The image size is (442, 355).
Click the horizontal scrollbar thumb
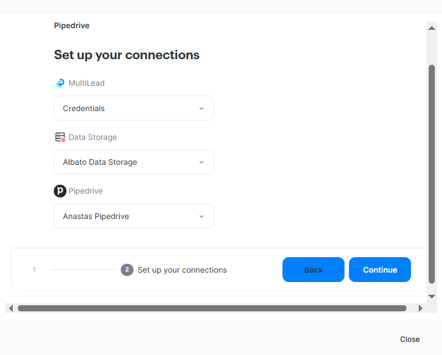click(x=212, y=308)
